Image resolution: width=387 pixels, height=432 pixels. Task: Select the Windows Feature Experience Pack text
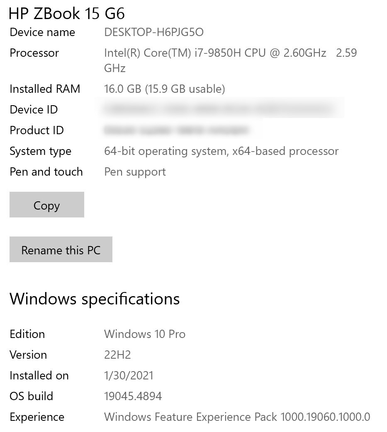click(x=238, y=417)
